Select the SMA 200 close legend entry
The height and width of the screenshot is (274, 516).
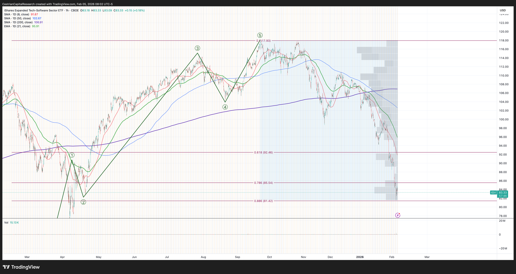(18, 22)
